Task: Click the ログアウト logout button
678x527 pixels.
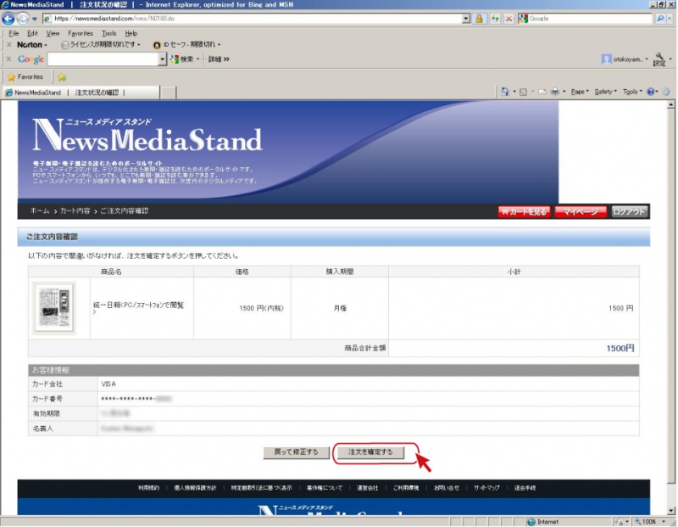Action: tap(629, 212)
